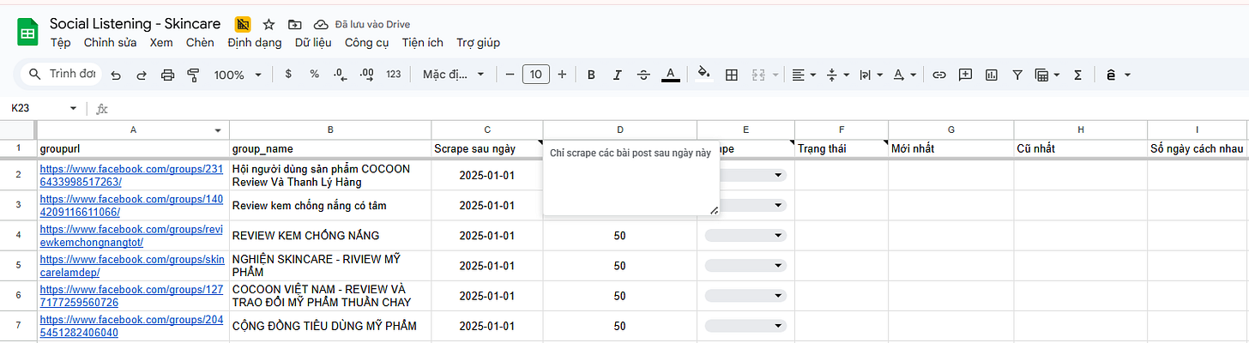Open the Google Sheets home icon

point(27,33)
